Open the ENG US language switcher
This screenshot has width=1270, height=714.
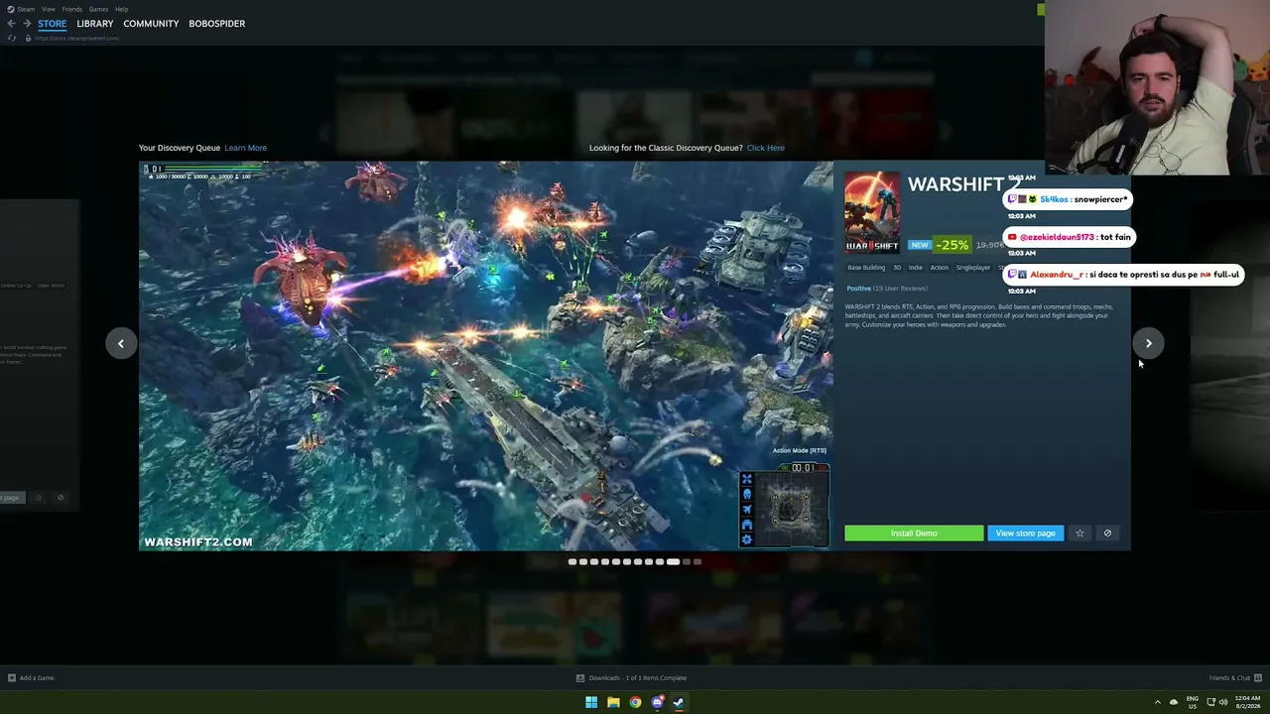point(1193,702)
